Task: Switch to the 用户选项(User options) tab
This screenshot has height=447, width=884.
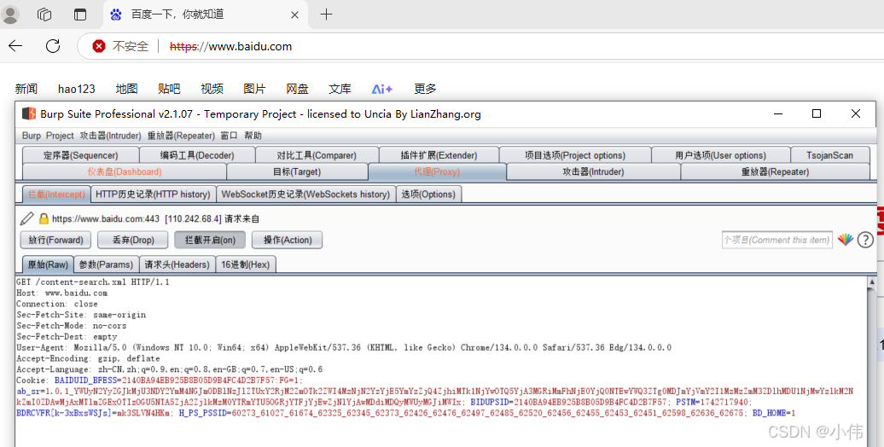Action: tap(720, 155)
